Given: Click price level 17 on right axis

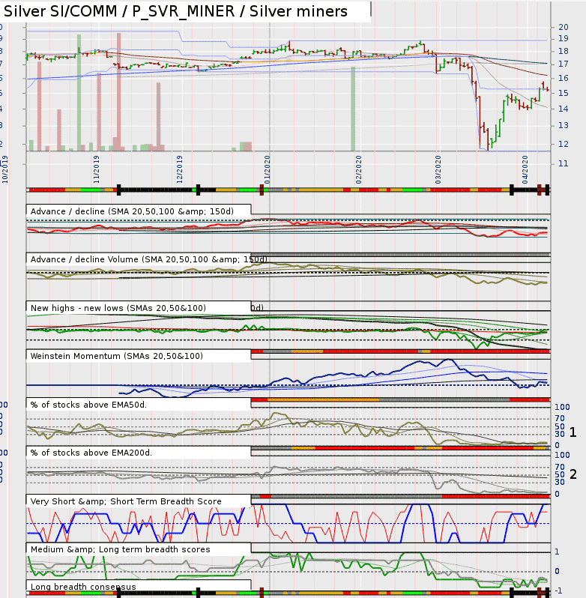Looking at the screenshot, I should click(563, 64).
